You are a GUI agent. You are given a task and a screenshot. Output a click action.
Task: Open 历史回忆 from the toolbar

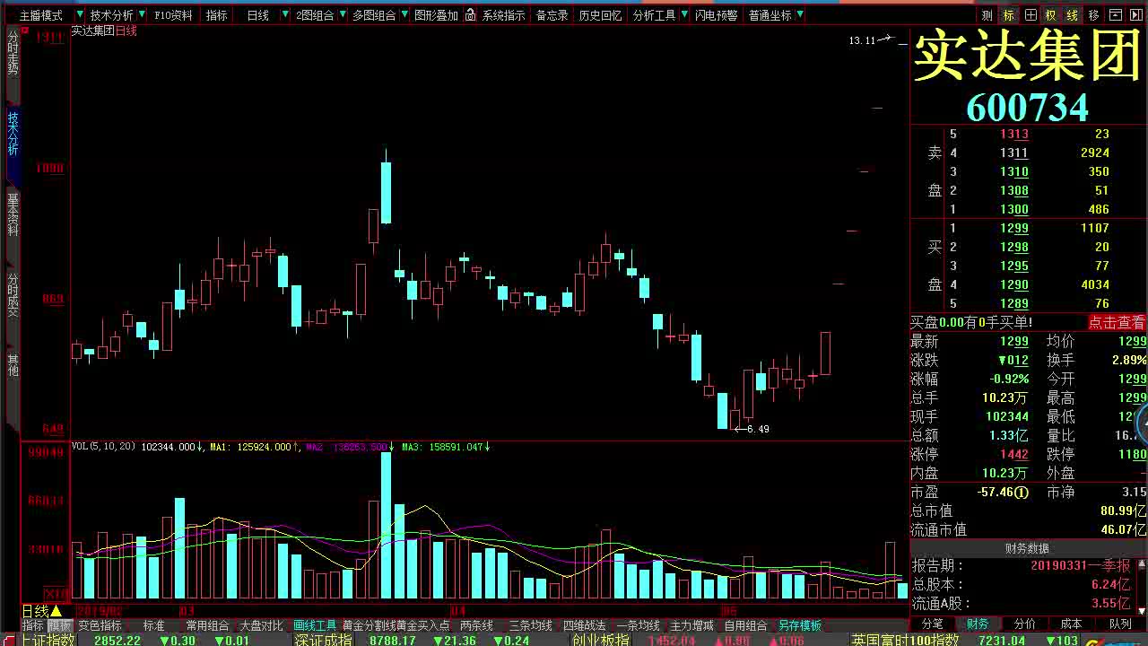pyautogui.click(x=600, y=15)
